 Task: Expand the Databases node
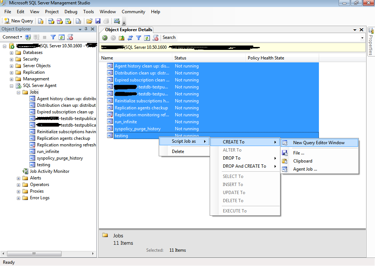point(11,52)
